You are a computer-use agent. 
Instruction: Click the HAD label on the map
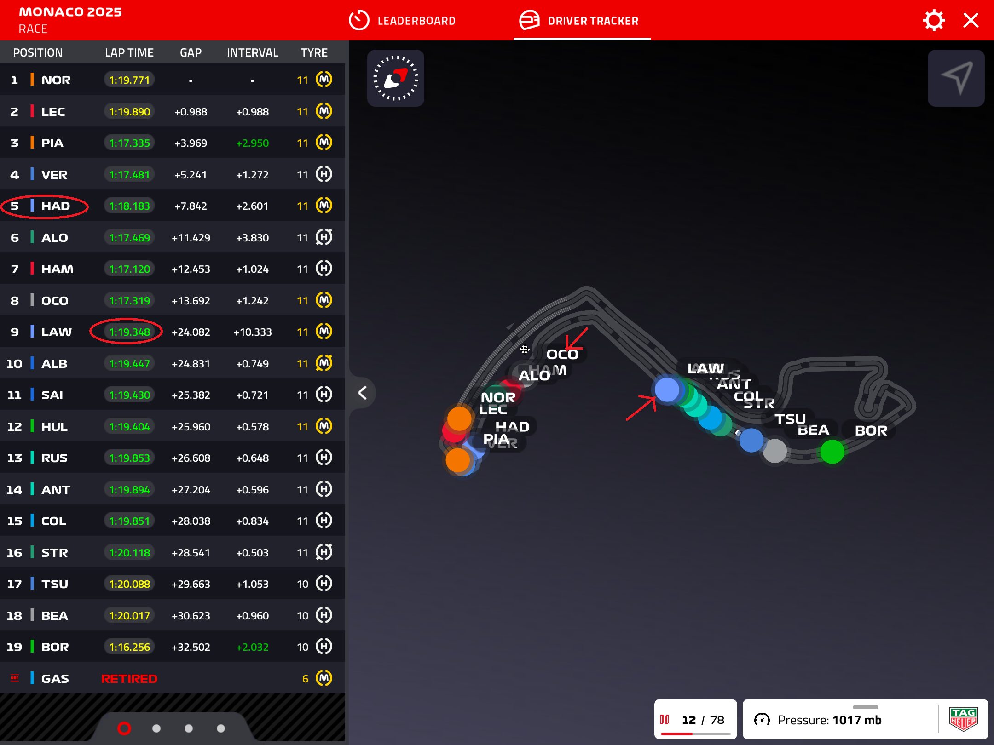tap(512, 427)
